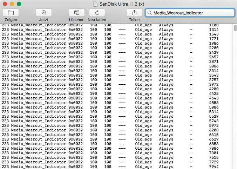Click Old_age in the 5743 row
Screen dimensions: 237x169
coord(143,121)
